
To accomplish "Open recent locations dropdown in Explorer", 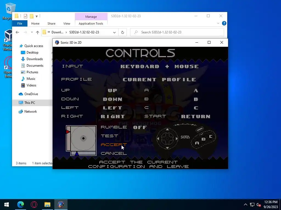I will point(32,32).
